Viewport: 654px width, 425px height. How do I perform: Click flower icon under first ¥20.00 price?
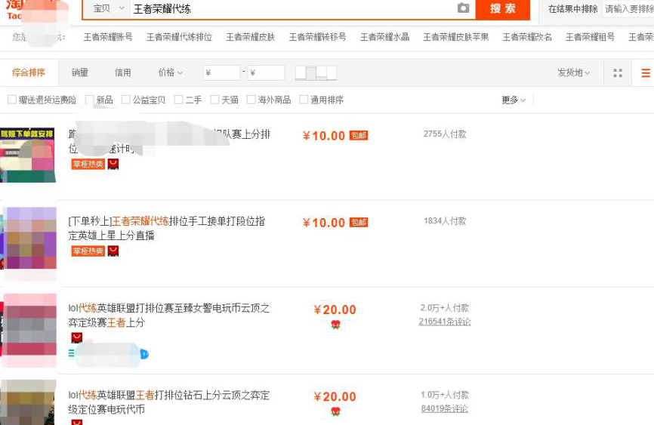point(335,325)
